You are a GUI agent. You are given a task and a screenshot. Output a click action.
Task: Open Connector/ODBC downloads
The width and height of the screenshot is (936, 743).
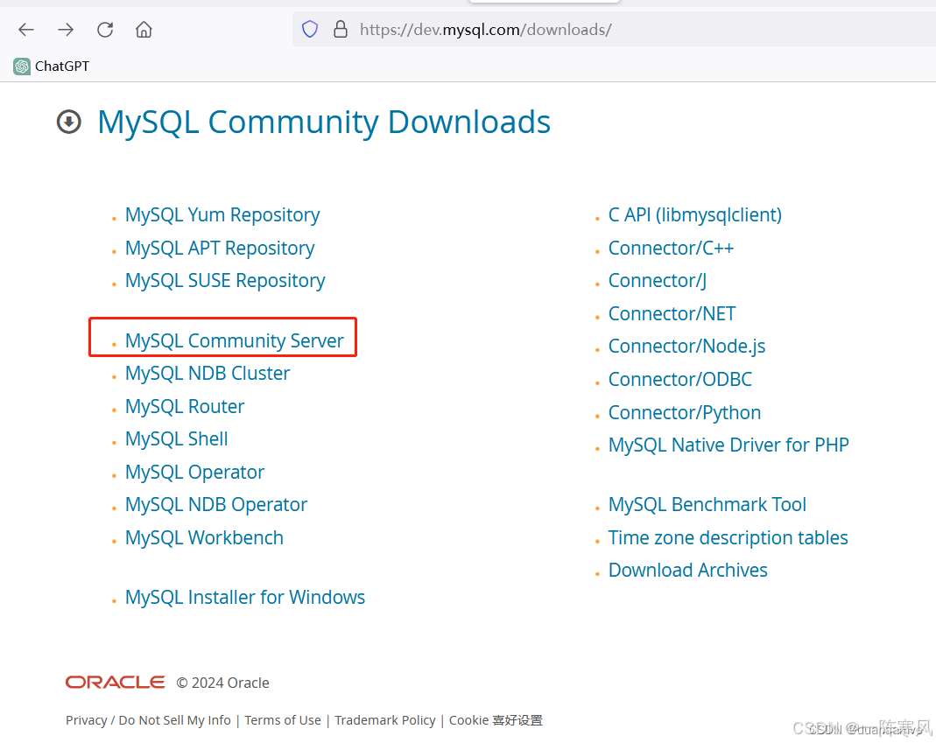tap(680, 380)
